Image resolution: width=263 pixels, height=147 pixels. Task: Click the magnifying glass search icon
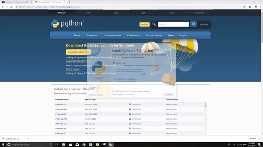[154, 24]
